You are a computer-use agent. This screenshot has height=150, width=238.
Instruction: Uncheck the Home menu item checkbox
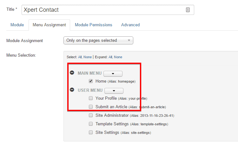[x=91, y=81]
